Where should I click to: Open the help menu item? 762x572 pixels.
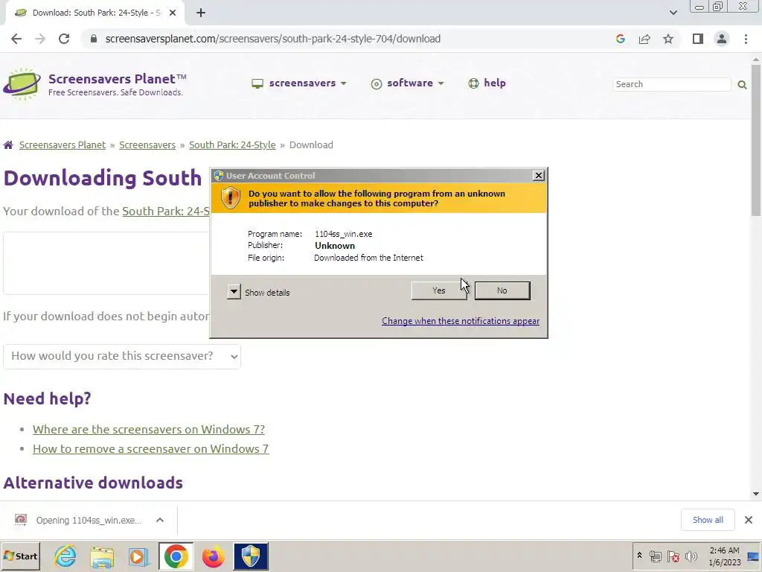click(x=487, y=83)
